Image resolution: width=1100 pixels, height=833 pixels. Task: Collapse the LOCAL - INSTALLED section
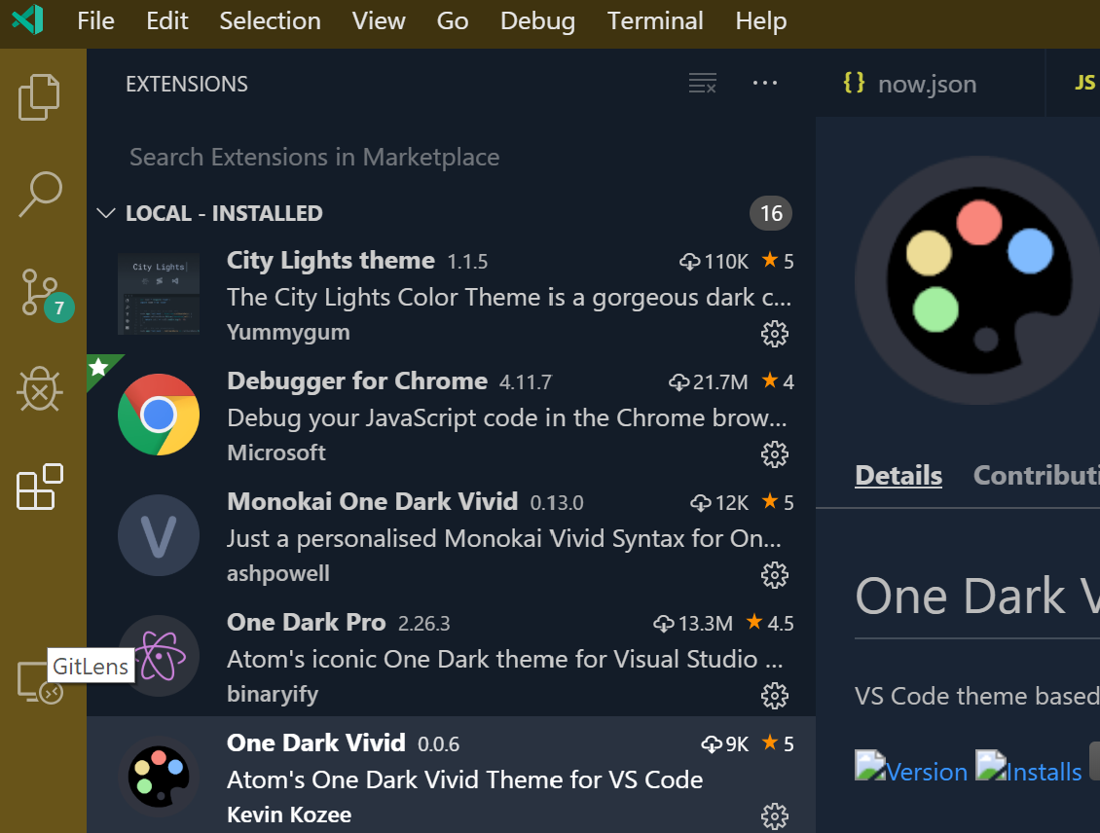coord(105,213)
